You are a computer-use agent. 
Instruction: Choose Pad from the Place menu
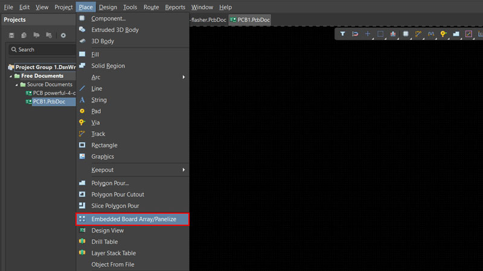pyautogui.click(x=96, y=111)
